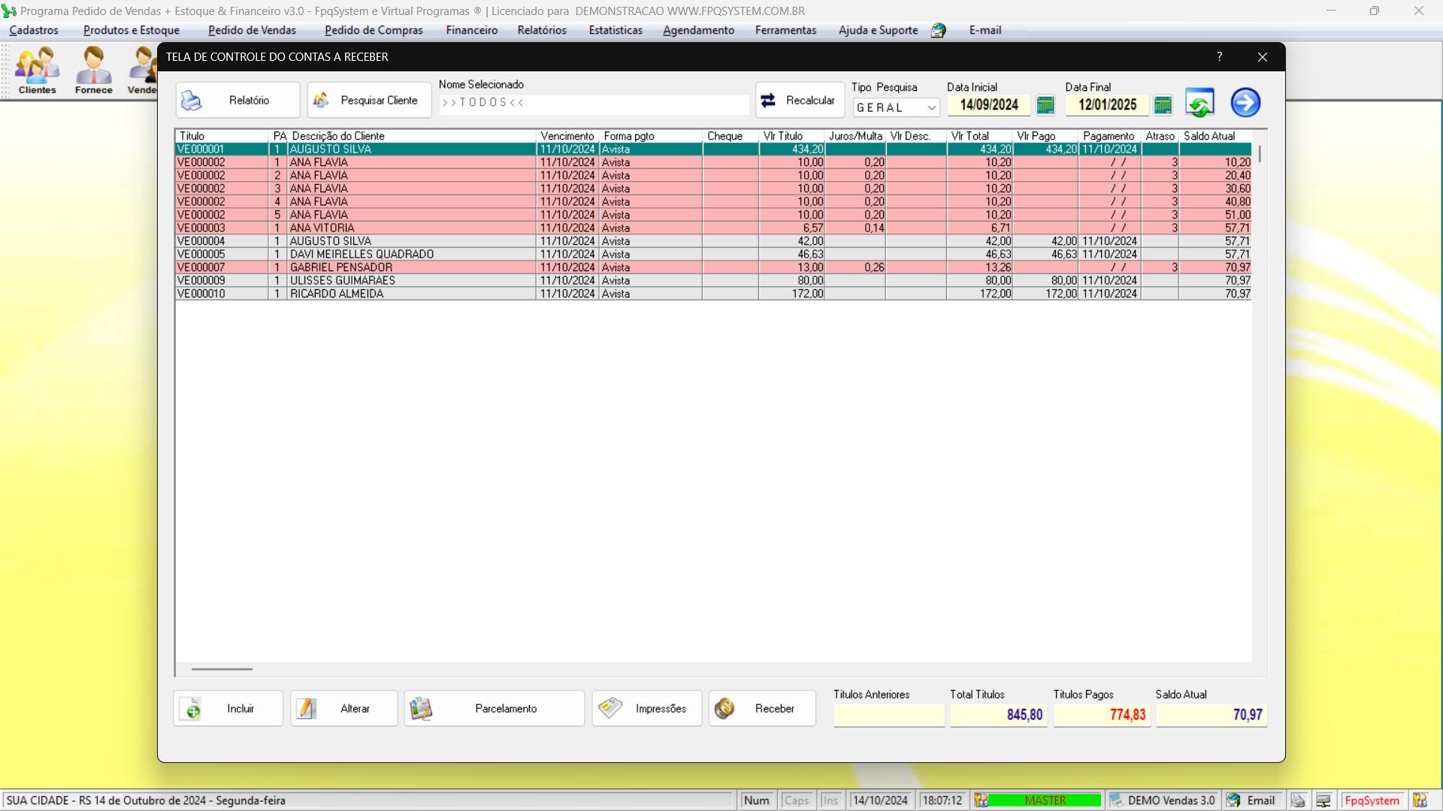Viewport: 1443px width, 811px height.
Task: Click the Vlr Total column header
Action: [x=979, y=137]
